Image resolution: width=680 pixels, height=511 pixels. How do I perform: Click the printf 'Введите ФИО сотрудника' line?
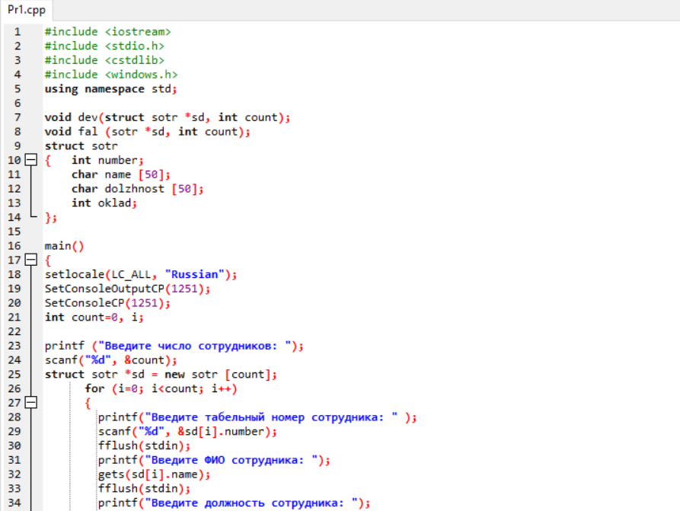pyautogui.click(x=214, y=460)
